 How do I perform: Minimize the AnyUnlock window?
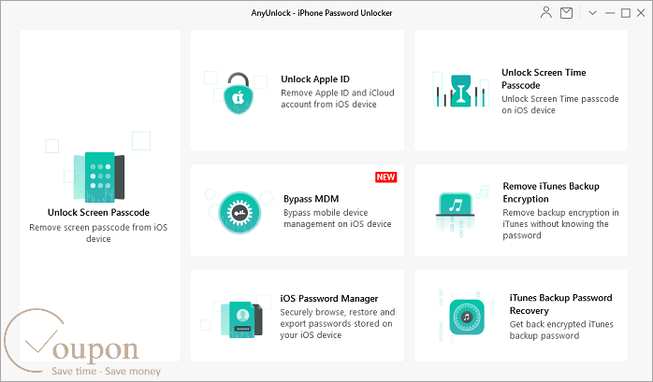pos(610,13)
